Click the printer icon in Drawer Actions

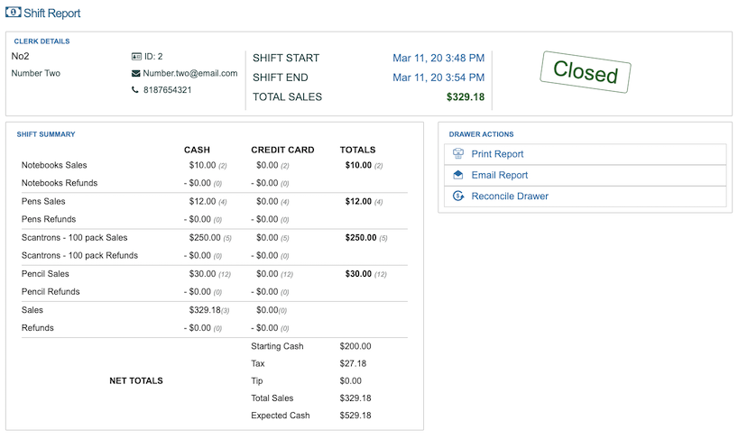(458, 154)
